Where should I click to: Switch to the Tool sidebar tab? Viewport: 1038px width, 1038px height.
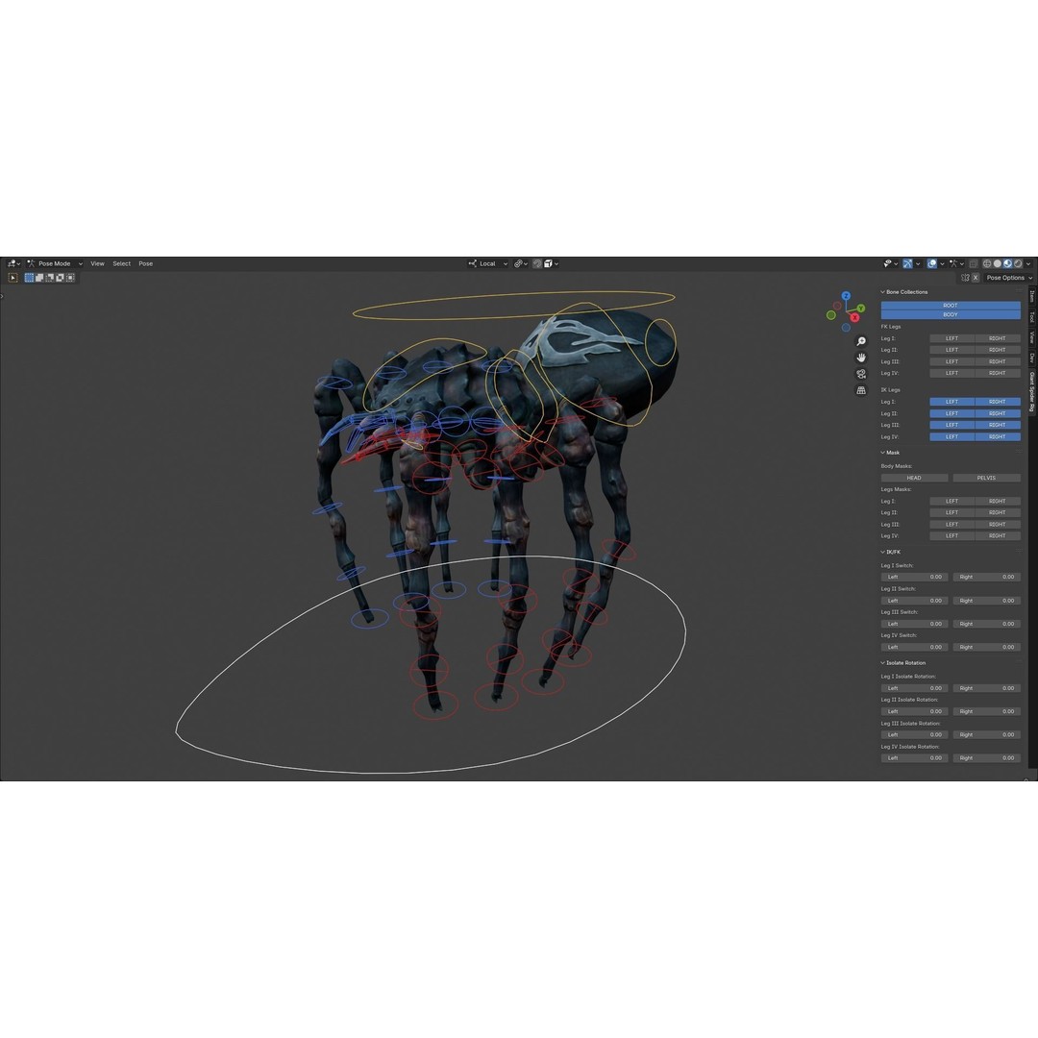click(x=1032, y=317)
